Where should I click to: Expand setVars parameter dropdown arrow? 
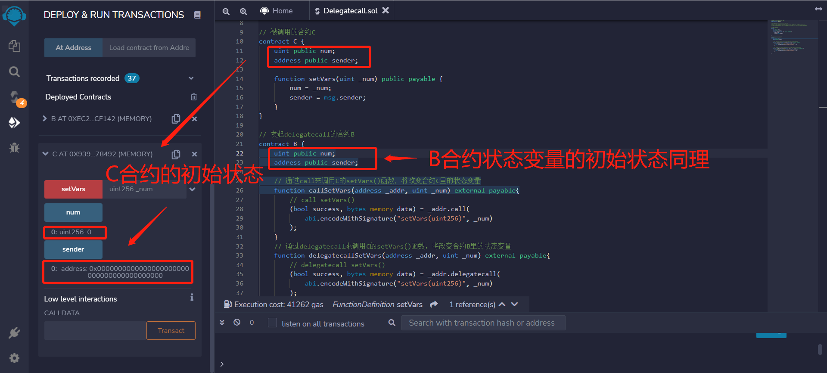click(x=193, y=189)
